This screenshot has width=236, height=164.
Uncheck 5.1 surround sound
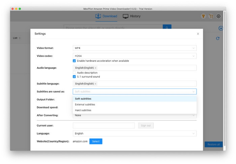pyautogui.click(x=74, y=77)
